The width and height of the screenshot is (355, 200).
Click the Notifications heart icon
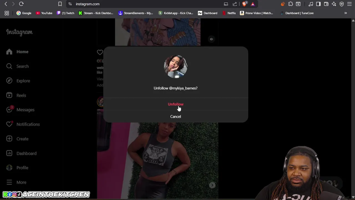click(x=9, y=124)
